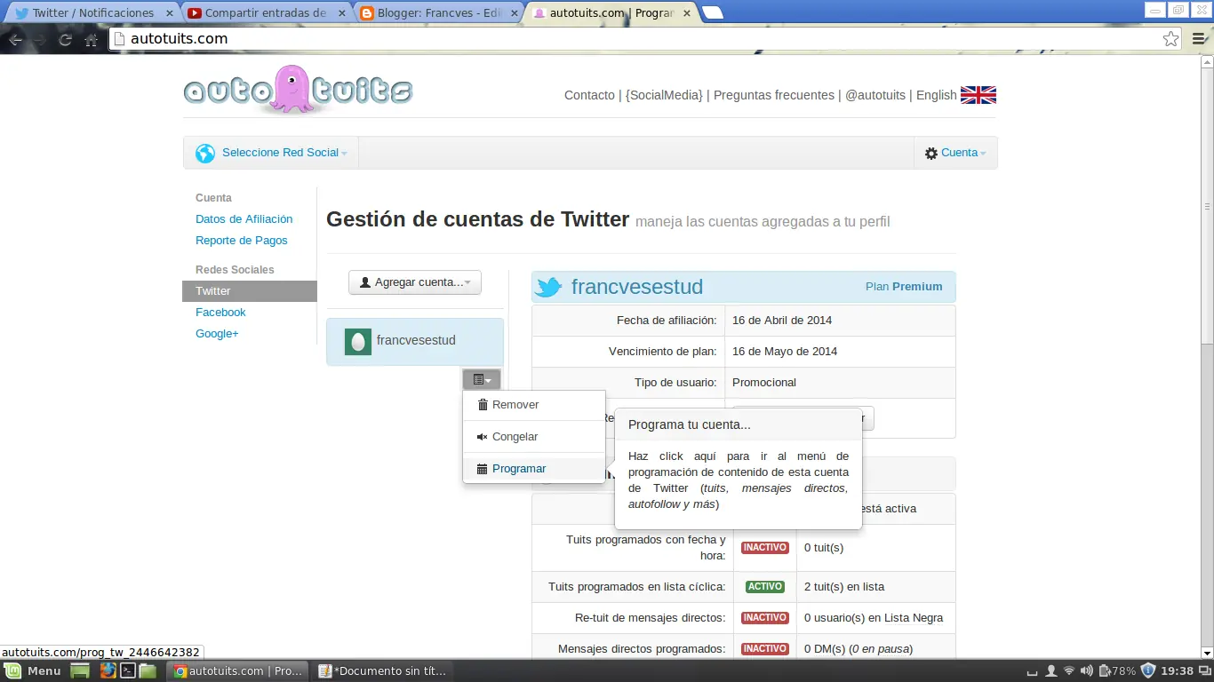This screenshot has height=682, width=1214.
Task: Select the autotuits.com browser tab
Action: [610, 13]
